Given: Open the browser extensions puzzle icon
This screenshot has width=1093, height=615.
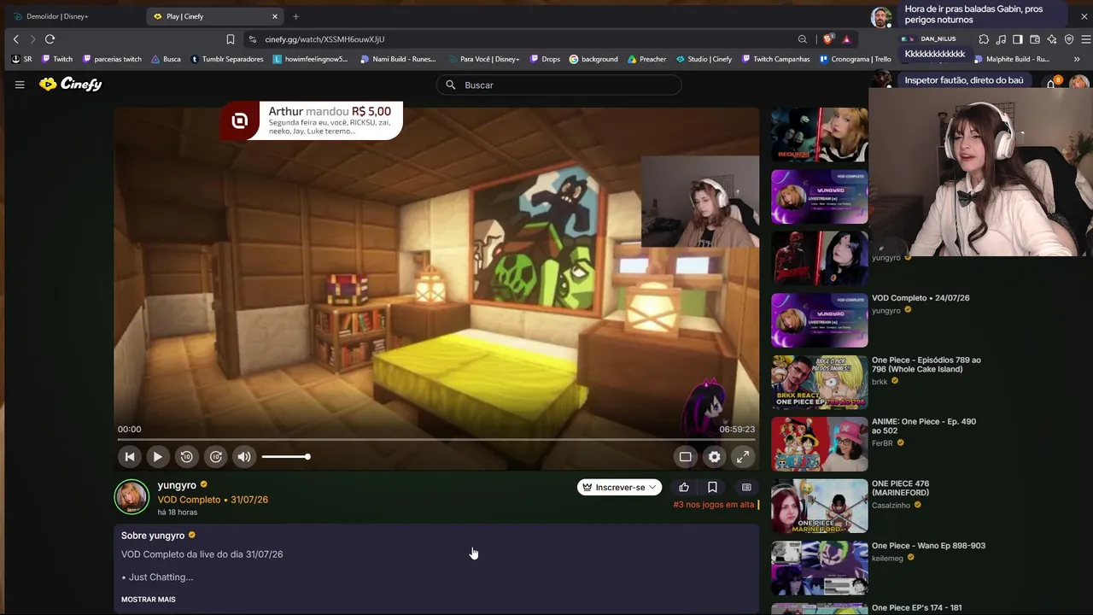Looking at the screenshot, I should (x=984, y=39).
